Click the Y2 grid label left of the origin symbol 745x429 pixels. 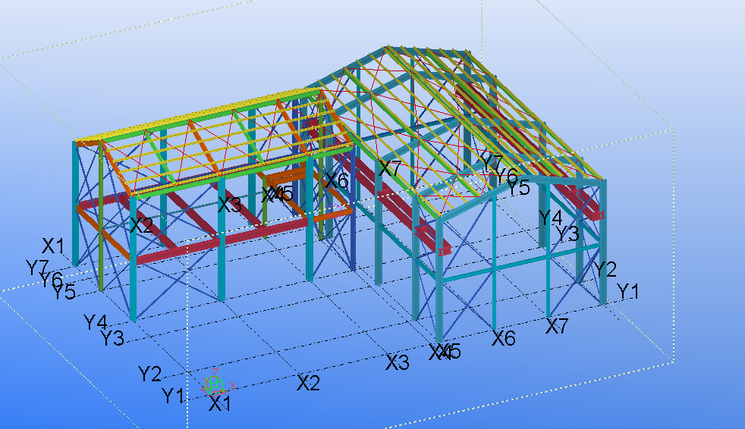[149, 373]
